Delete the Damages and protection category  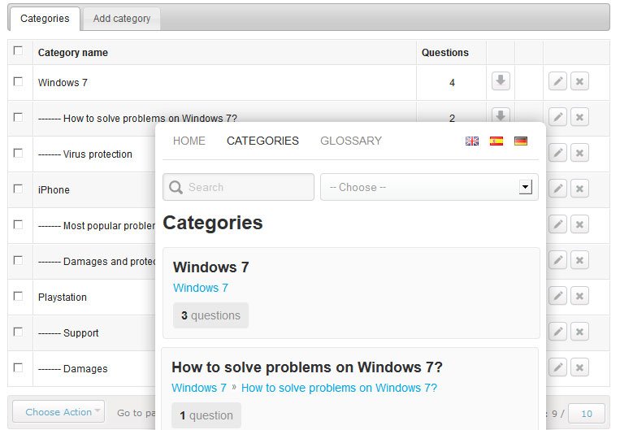[x=579, y=260]
